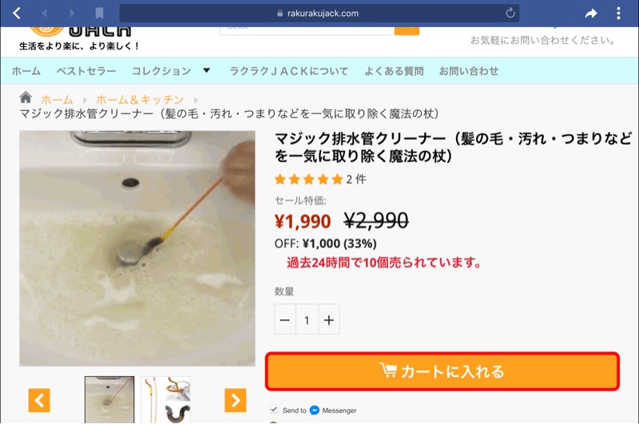Increase quantity with plus button
This screenshot has width=639, height=424.
point(329,319)
